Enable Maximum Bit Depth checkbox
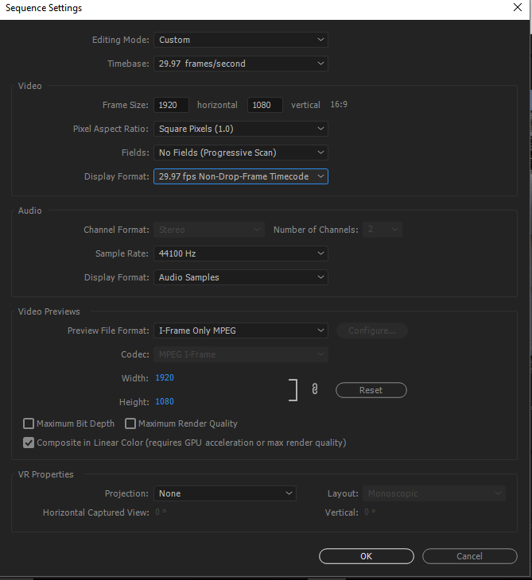The height and width of the screenshot is (580, 532). coord(29,423)
